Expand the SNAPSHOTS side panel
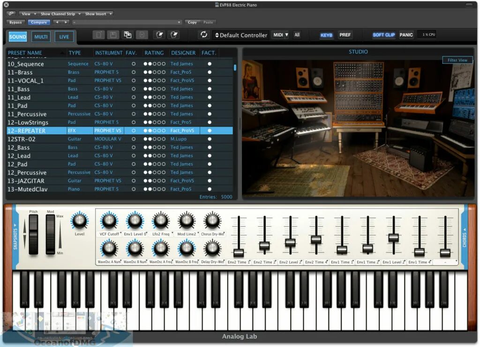The image size is (480, 347). [15, 236]
